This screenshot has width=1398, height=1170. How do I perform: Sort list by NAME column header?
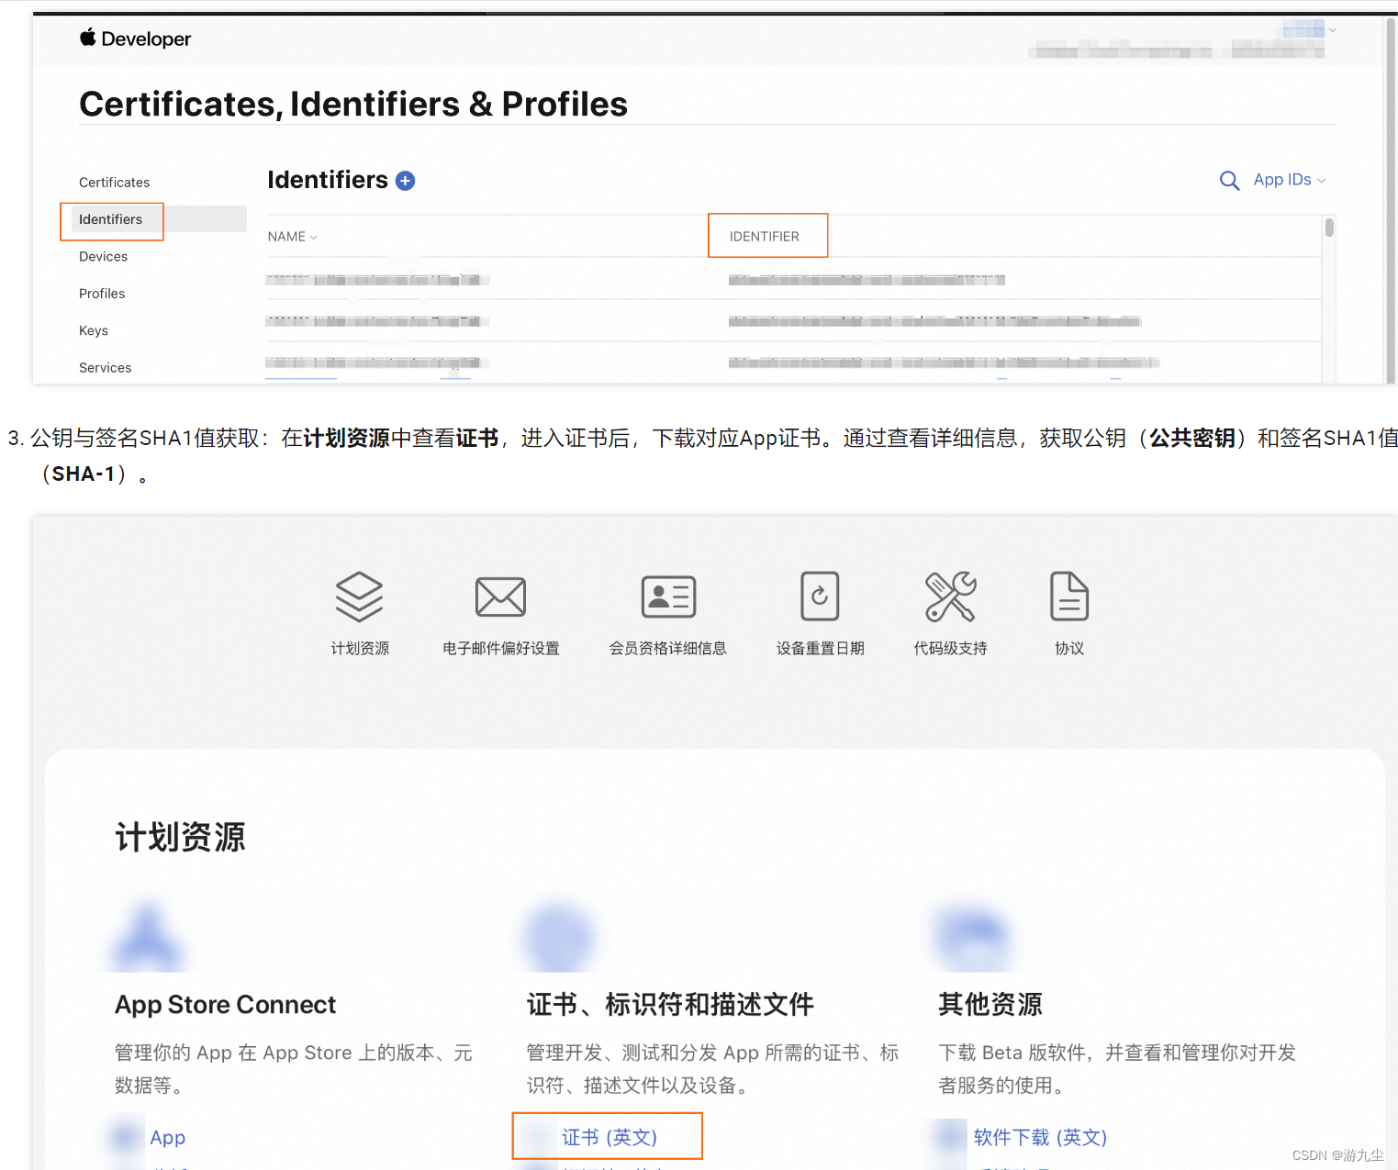pos(292,237)
